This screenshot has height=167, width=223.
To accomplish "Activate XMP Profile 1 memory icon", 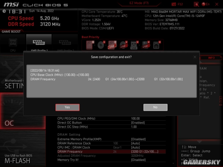I will tap(39, 43).
